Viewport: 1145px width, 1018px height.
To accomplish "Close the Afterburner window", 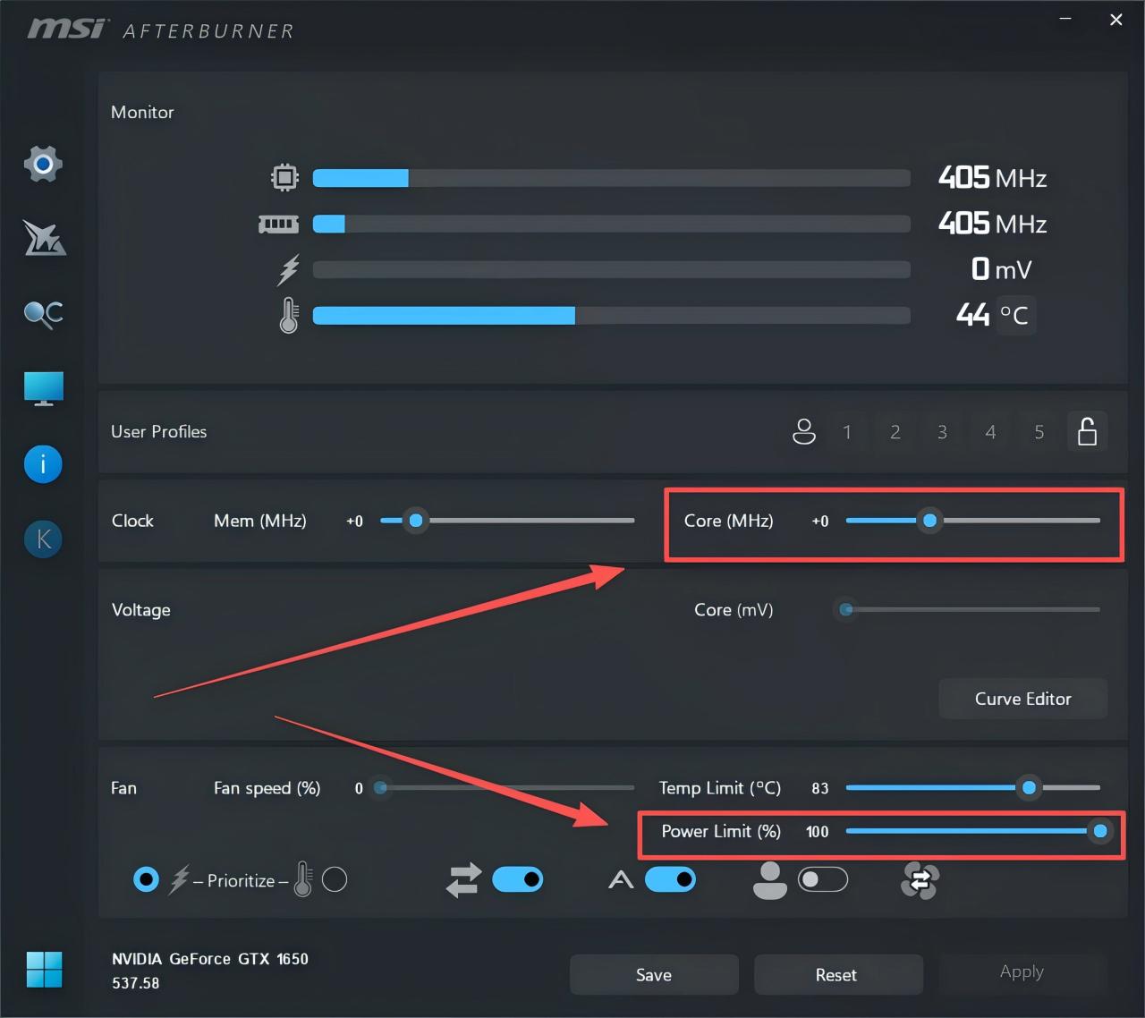I will click(1116, 19).
